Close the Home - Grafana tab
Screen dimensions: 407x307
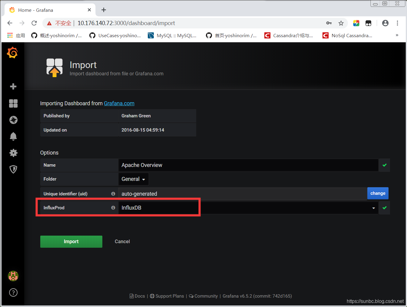pos(89,10)
